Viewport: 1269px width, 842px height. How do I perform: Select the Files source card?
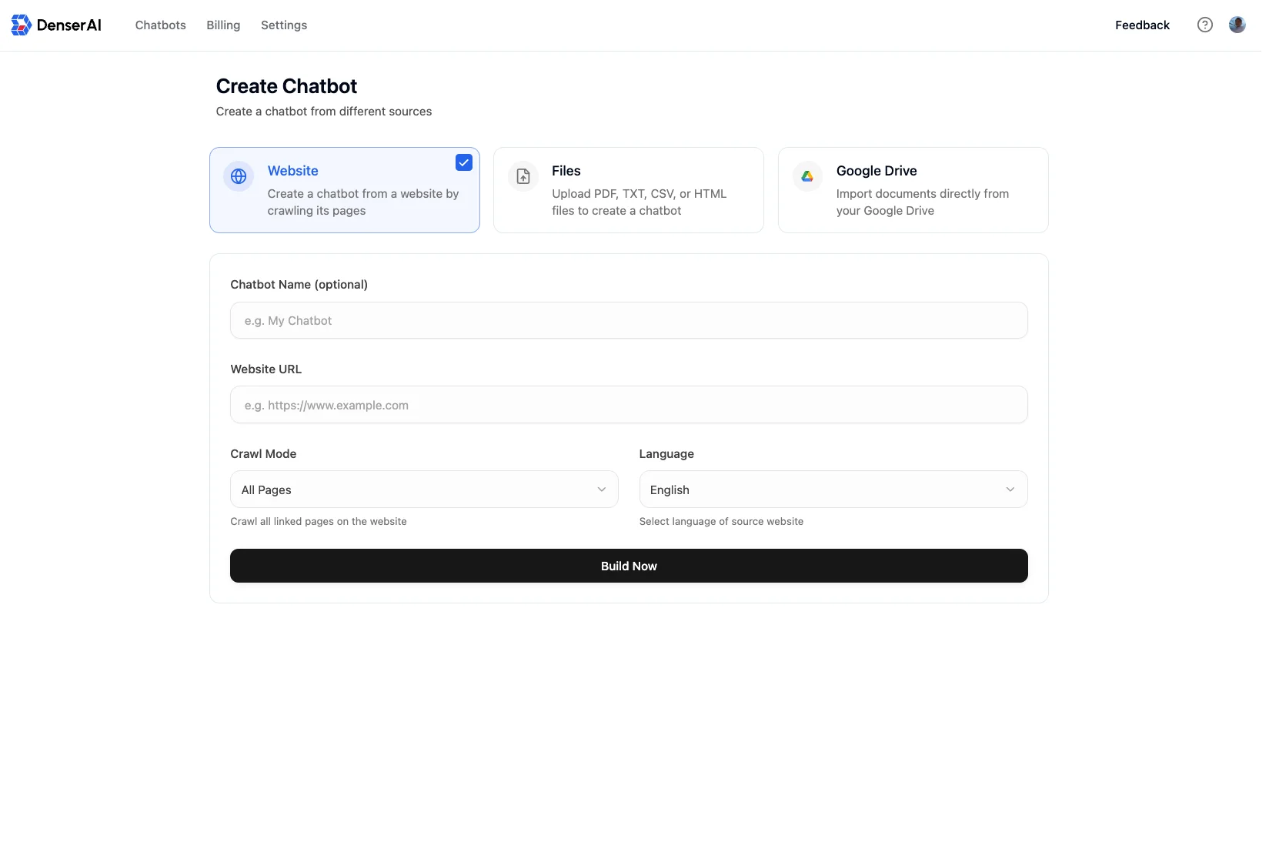628,190
